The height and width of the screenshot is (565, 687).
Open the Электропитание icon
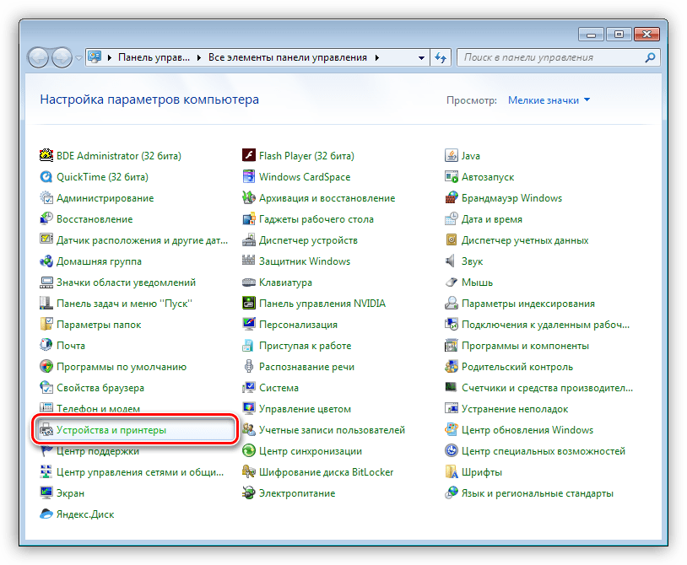pos(249,493)
